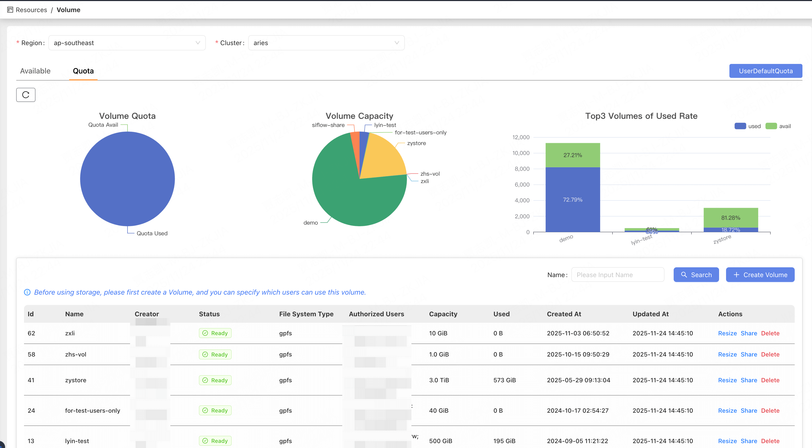Click Resize for volume zystore
812x448 pixels.
click(727, 380)
